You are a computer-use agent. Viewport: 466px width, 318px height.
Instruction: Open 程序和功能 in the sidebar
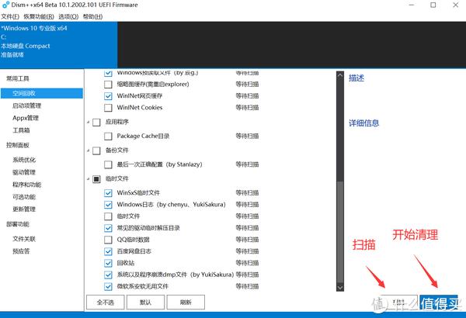pos(26,185)
